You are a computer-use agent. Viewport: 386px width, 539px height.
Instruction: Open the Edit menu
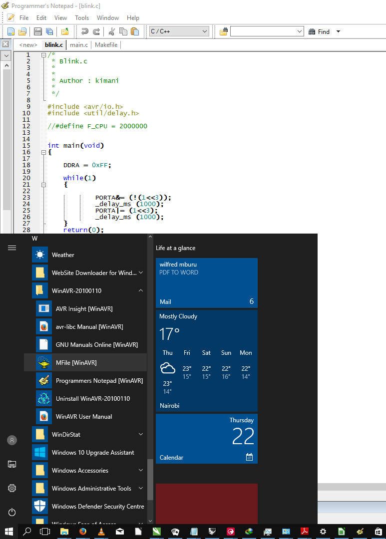click(x=41, y=18)
